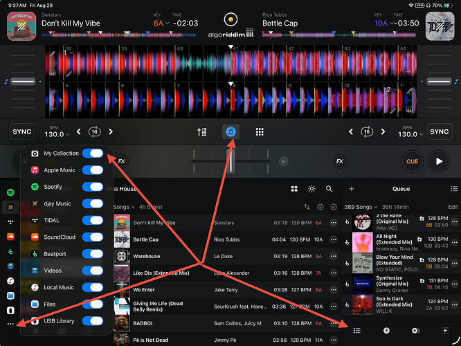Open the filter icon in library header
This screenshot has height=346, width=461.
pos(320,207)
